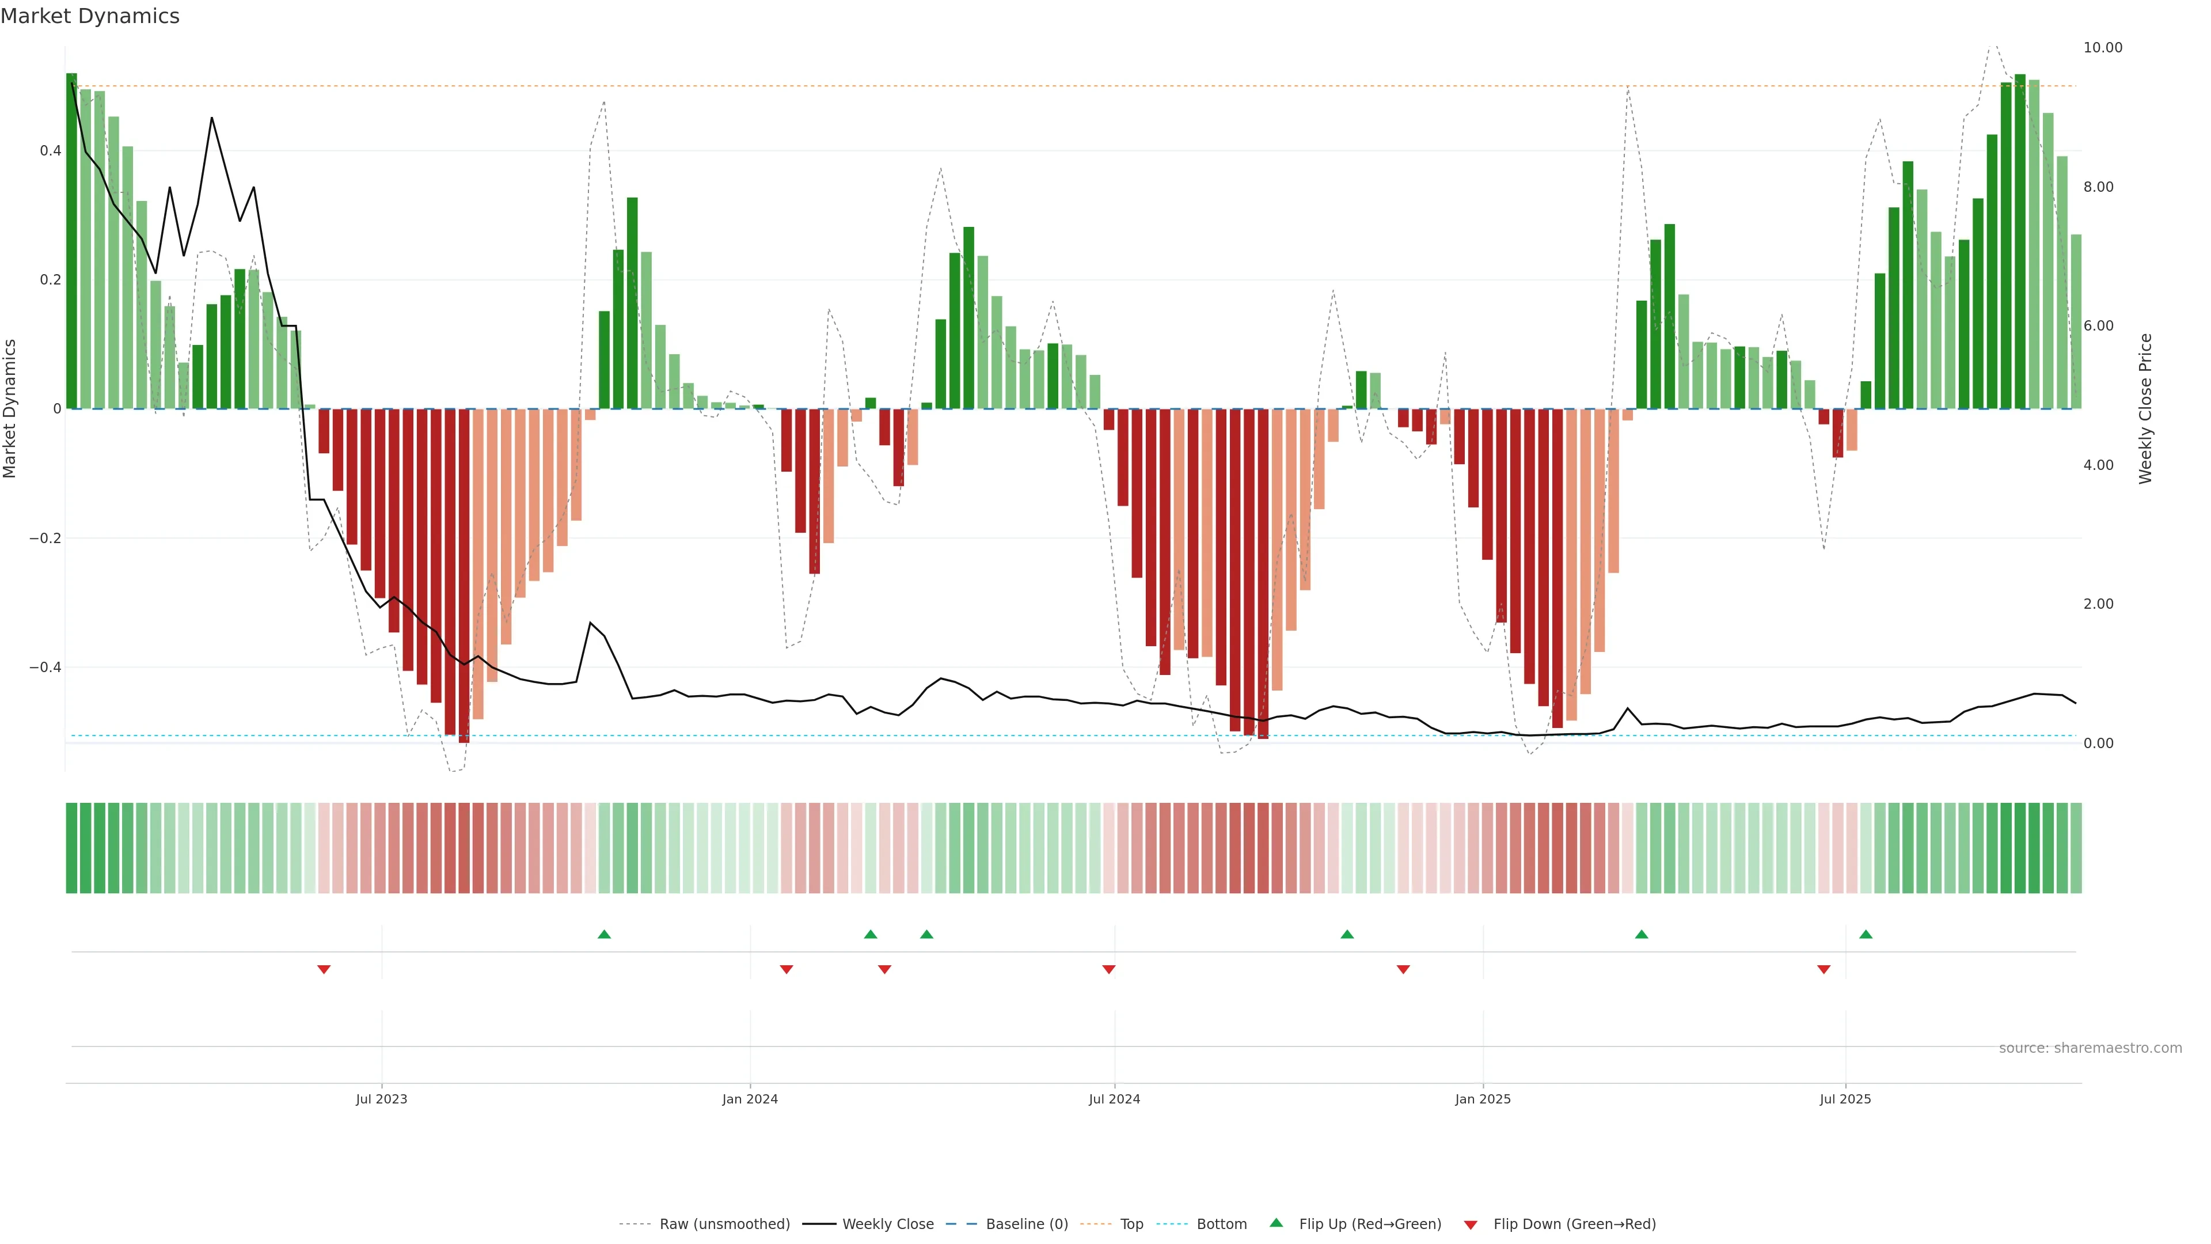This screenshot has height=1244, width=2211.
Task: Click the Jul 2023 x-axis label
Action: [x=382, y=1099]
